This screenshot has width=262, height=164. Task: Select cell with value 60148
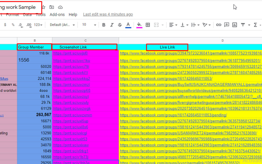click(35, 73)
